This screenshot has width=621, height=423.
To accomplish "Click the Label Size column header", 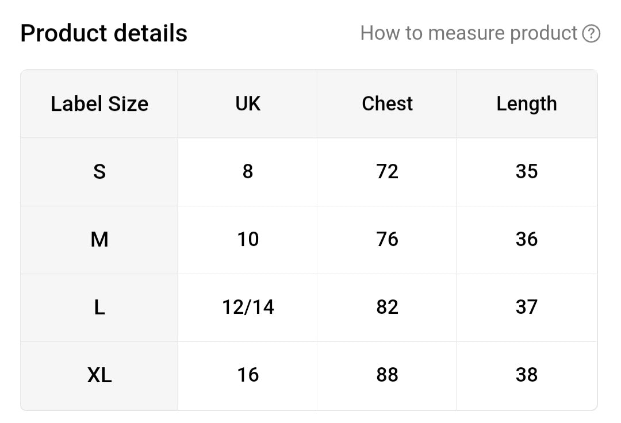I will coord(99,104).
